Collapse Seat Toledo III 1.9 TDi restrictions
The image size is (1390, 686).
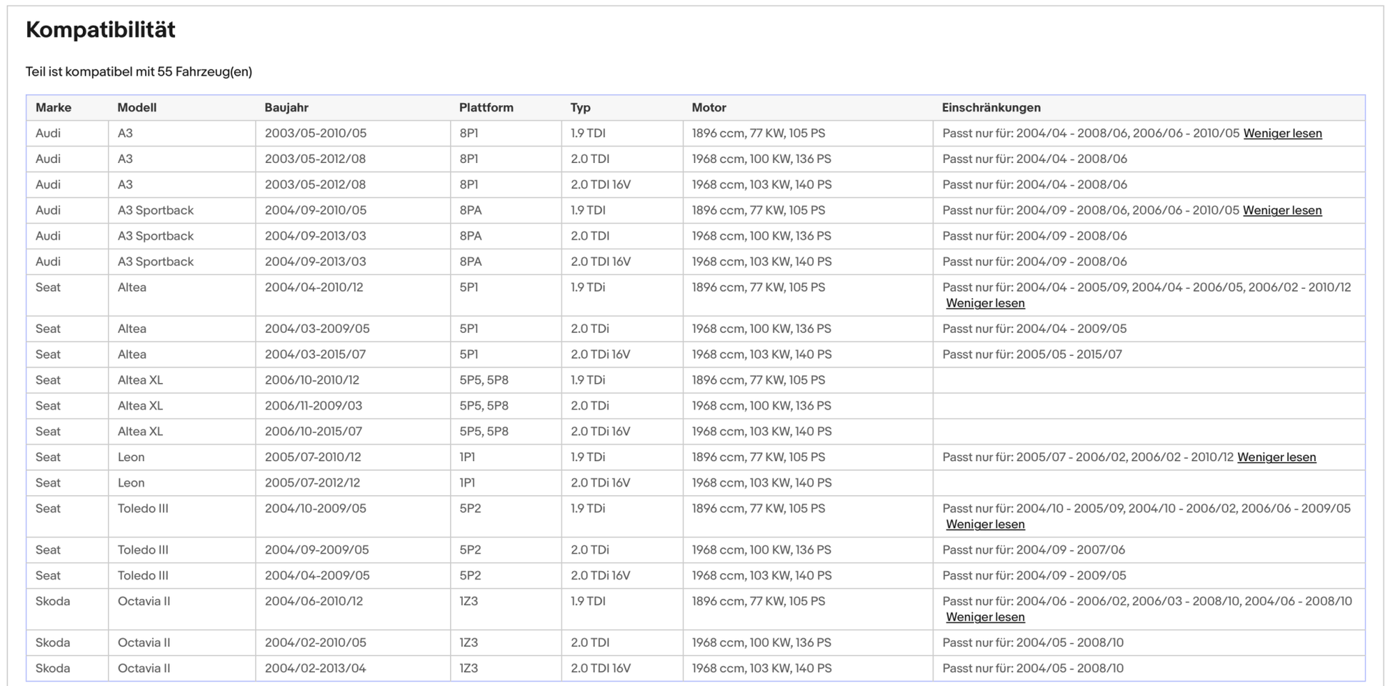pos(985,525)
